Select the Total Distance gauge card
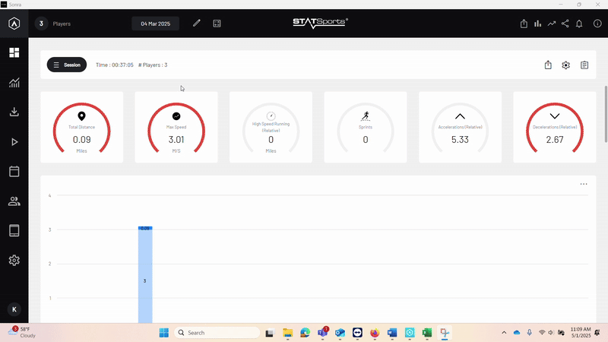Screen dimensions: 608x342 [x=82, y=127]
